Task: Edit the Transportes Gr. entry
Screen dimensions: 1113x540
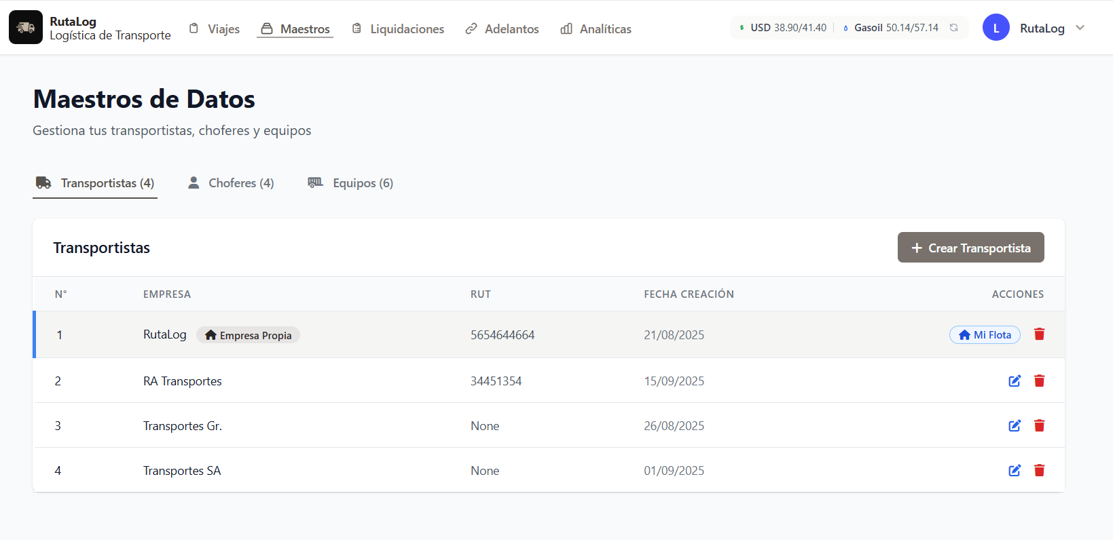Action: tap(1015, 426)
